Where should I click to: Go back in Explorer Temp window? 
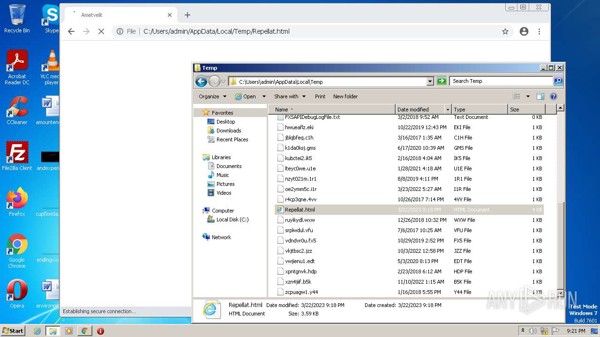[201, 81]
